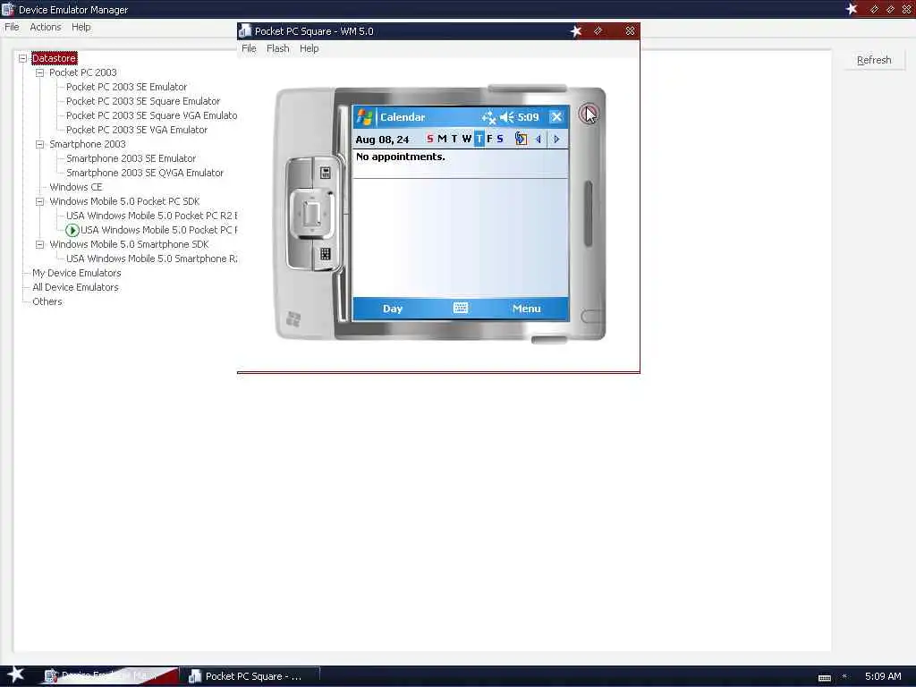This screenshot has width=916, height=687.
Task: Switch to Pocket PC Square taskbar button
Action: (249, 676)
